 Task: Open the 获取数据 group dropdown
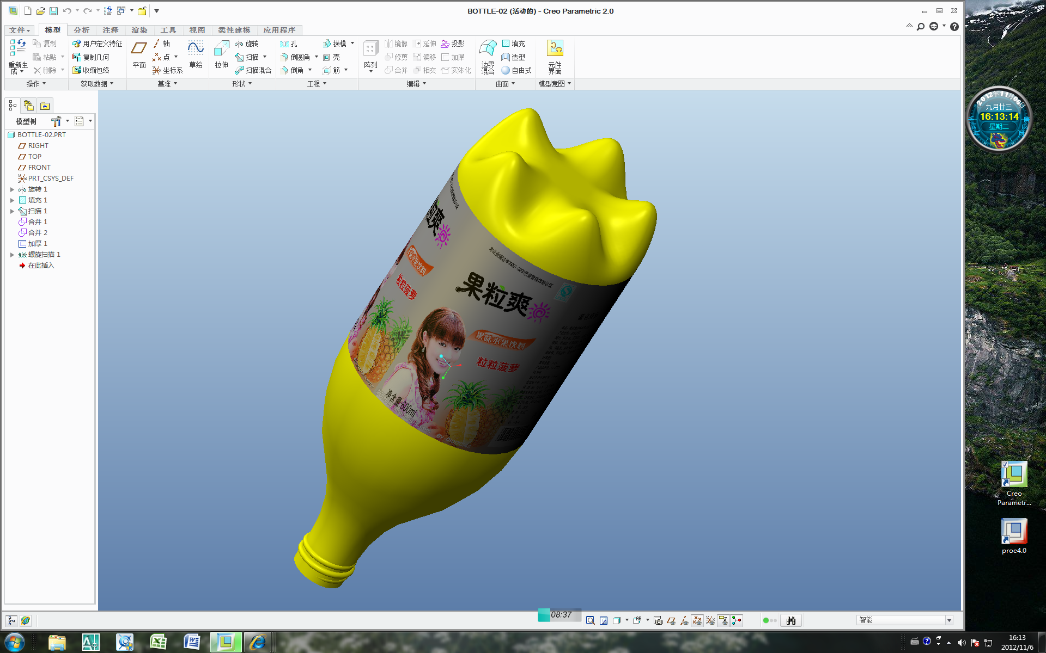97,84
